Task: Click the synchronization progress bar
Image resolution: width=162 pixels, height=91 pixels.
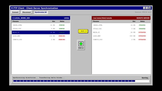Action: 81,81
